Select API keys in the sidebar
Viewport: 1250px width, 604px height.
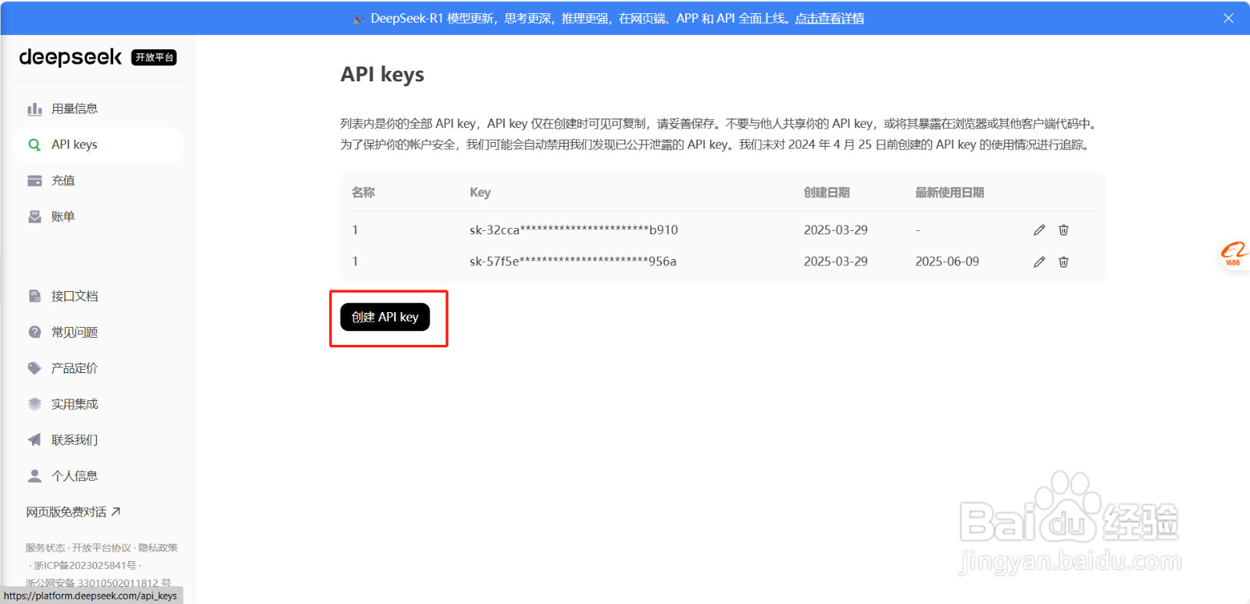point(98,145)
